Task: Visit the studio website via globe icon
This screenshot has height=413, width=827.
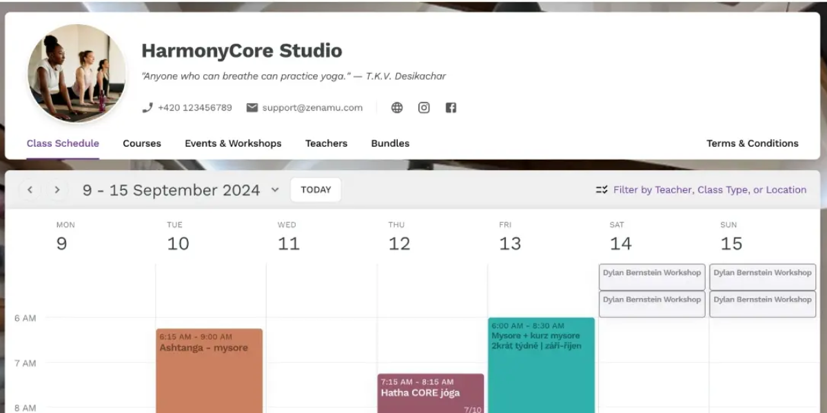Action: (x=396, y=107)
